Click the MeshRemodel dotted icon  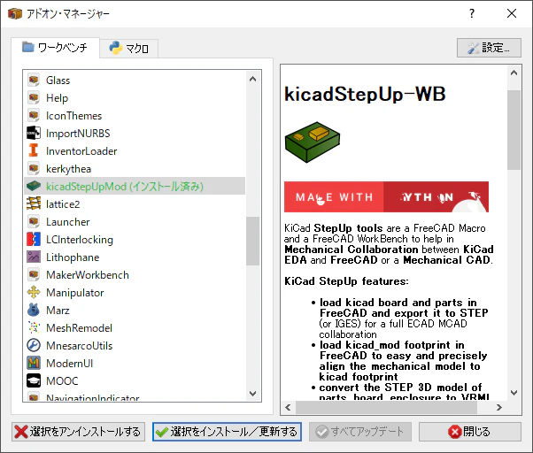[x=34, y=327]
